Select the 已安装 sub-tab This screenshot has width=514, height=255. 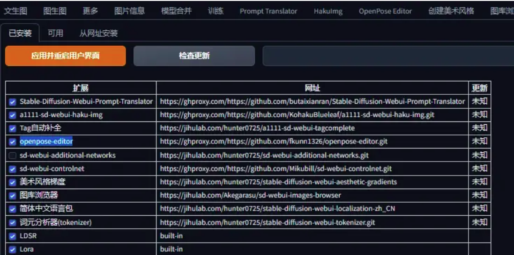coord(20,33)
